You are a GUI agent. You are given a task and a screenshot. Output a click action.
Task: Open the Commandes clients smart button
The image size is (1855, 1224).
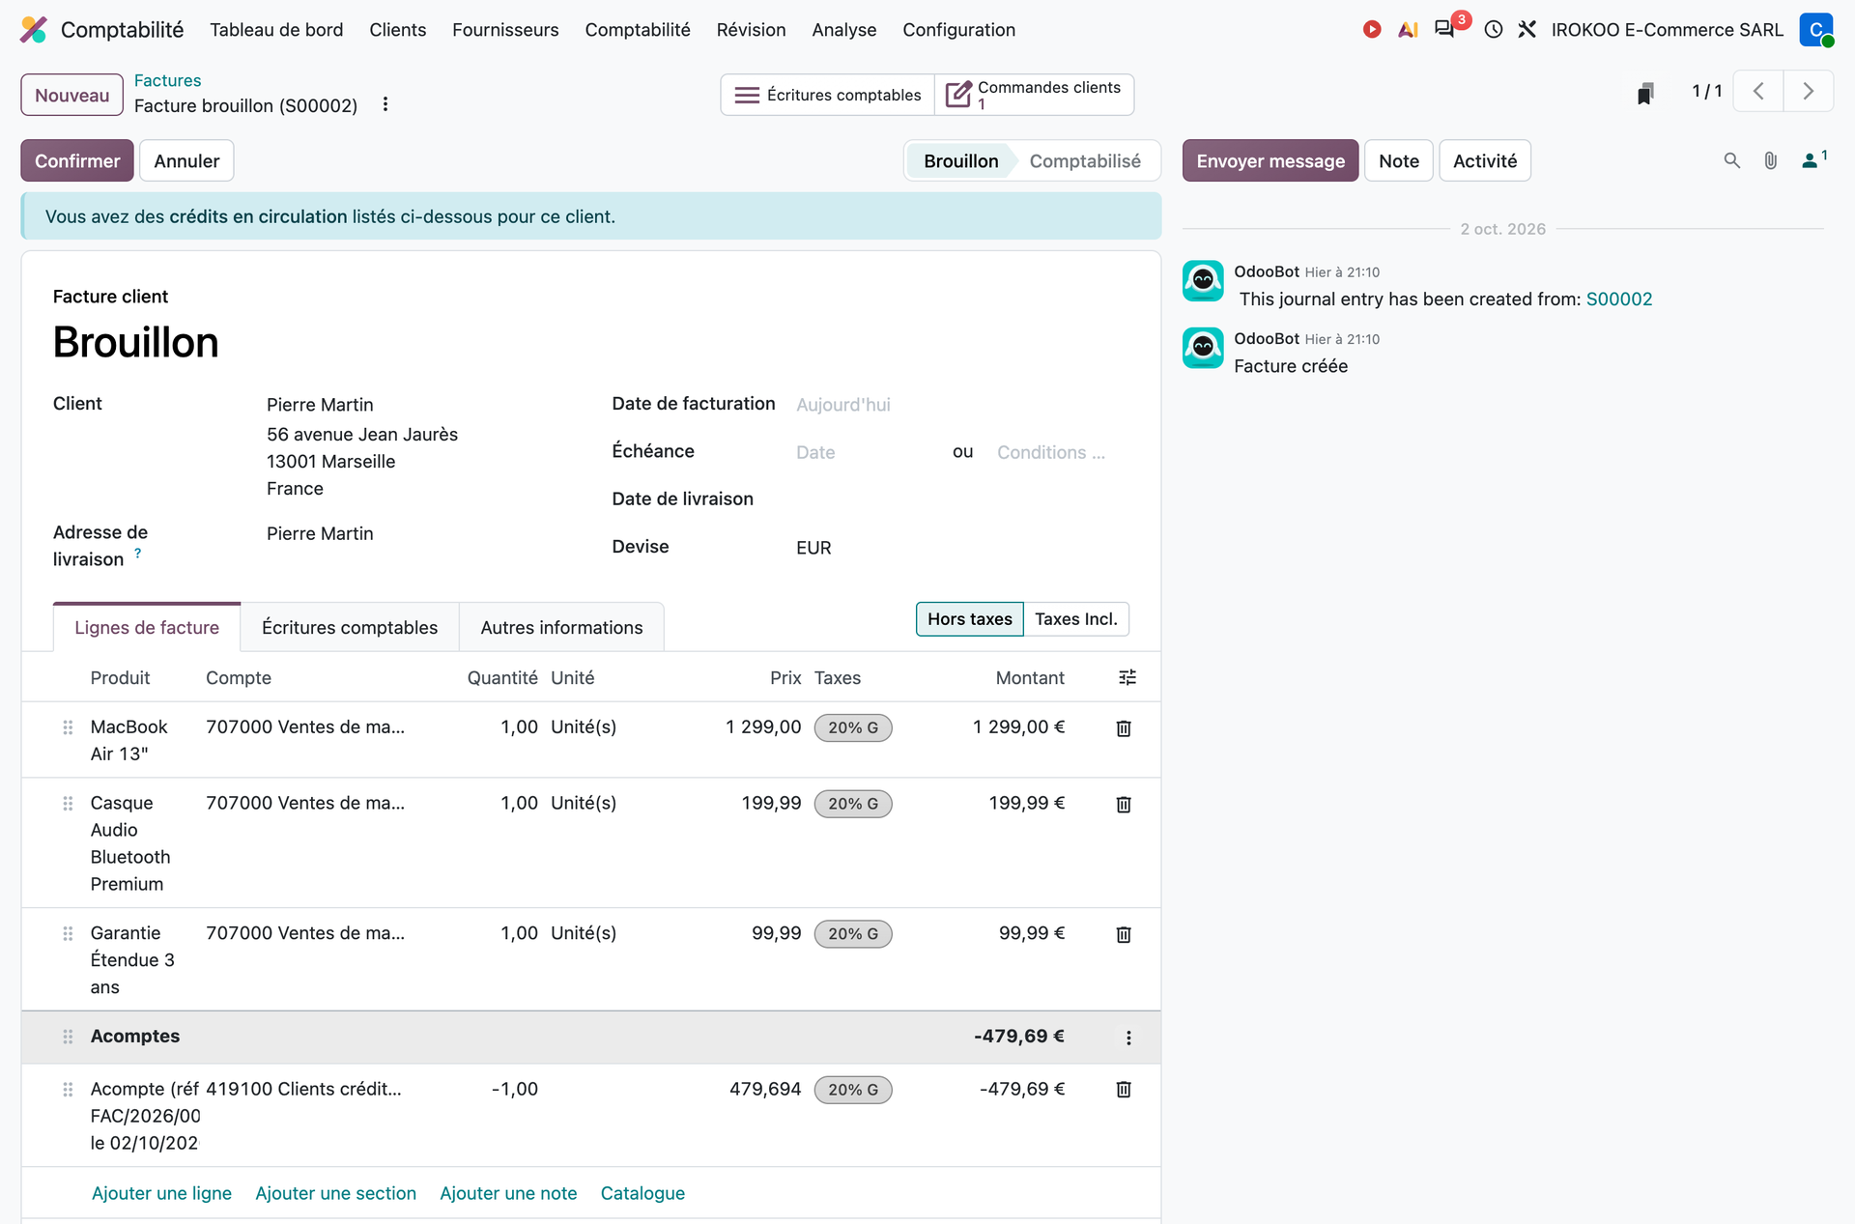point(1034,95)
